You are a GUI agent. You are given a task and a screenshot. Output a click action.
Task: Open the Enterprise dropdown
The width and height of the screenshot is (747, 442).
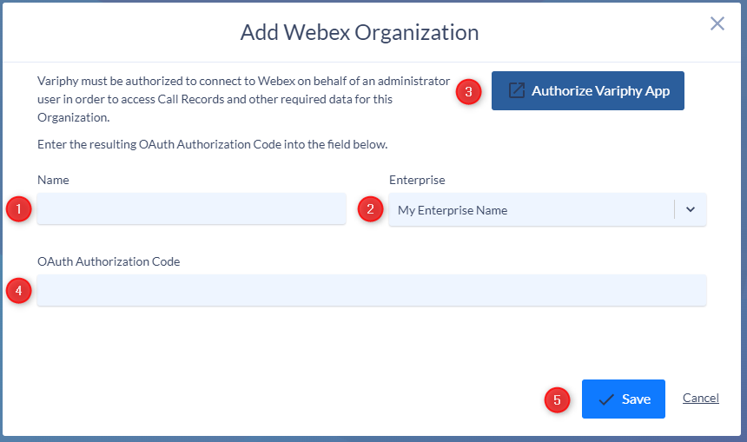(x=547, y=209)
